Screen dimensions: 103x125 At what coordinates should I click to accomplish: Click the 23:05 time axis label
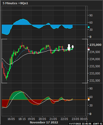click(x=75, y=119)
